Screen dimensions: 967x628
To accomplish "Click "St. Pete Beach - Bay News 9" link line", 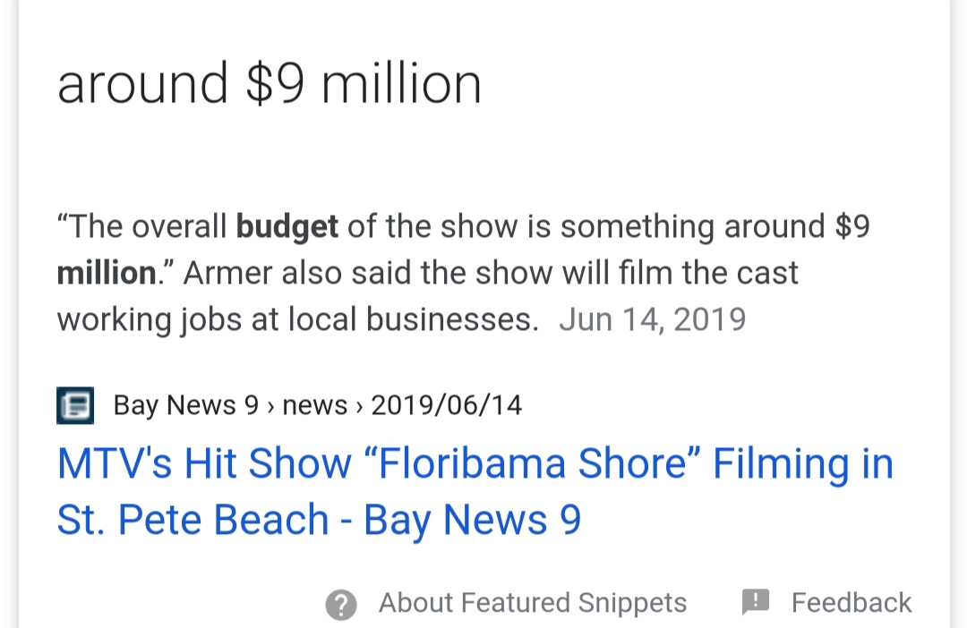I will (319, 520).
